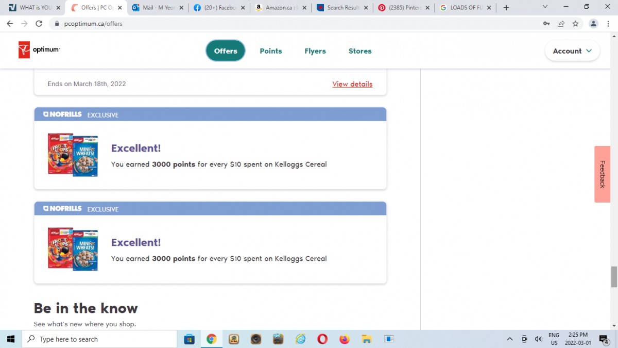Switch to the (20+) Facebook tab
Screen dimensions: 618x348
219,8
